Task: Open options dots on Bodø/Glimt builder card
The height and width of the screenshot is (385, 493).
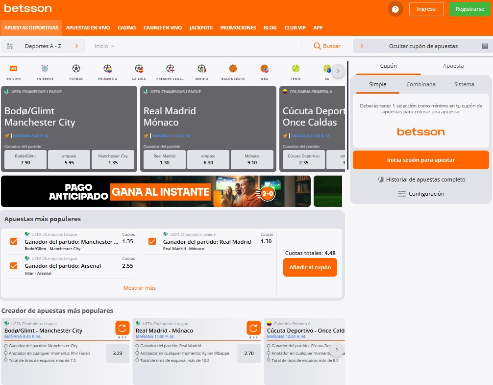Action: [x=123, y=337]
